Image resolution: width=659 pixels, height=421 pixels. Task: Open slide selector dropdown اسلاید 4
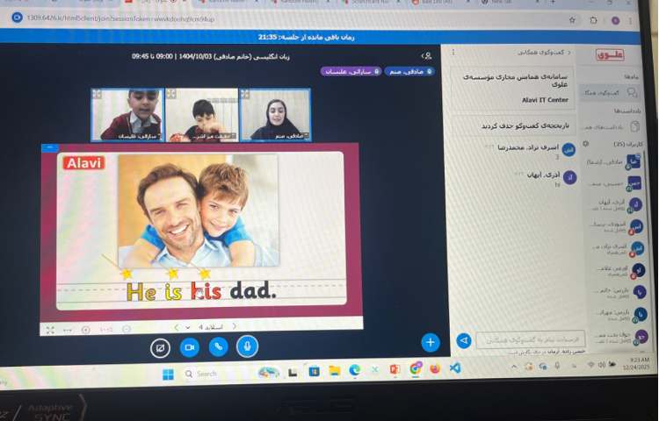[x=206, y=327]
